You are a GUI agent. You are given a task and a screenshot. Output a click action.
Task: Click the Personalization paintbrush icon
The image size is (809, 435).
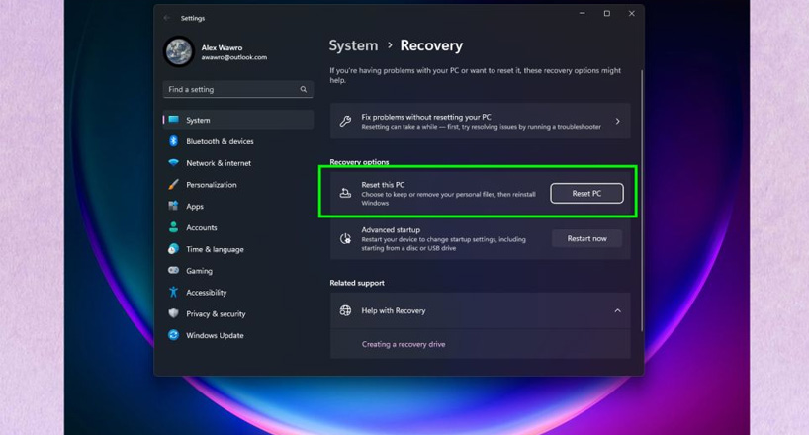(x=174, y=184)
